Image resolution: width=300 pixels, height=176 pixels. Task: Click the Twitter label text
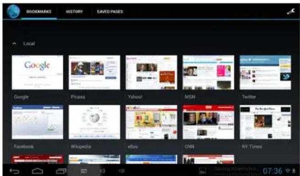(249, 97)
